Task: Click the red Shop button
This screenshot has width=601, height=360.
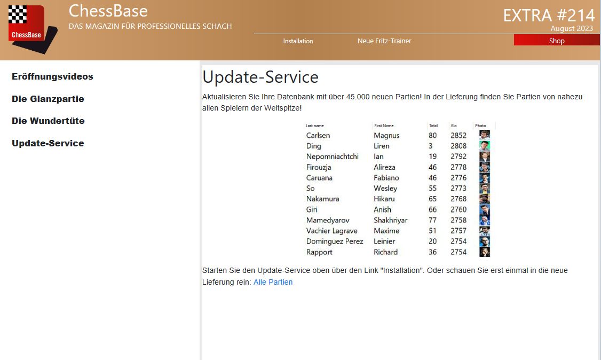Action: pos(556,41)
